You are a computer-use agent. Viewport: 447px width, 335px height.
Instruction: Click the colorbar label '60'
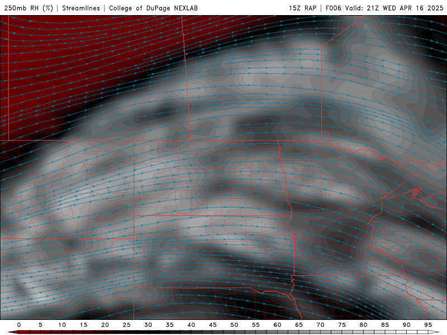click(x=277, y=325)
